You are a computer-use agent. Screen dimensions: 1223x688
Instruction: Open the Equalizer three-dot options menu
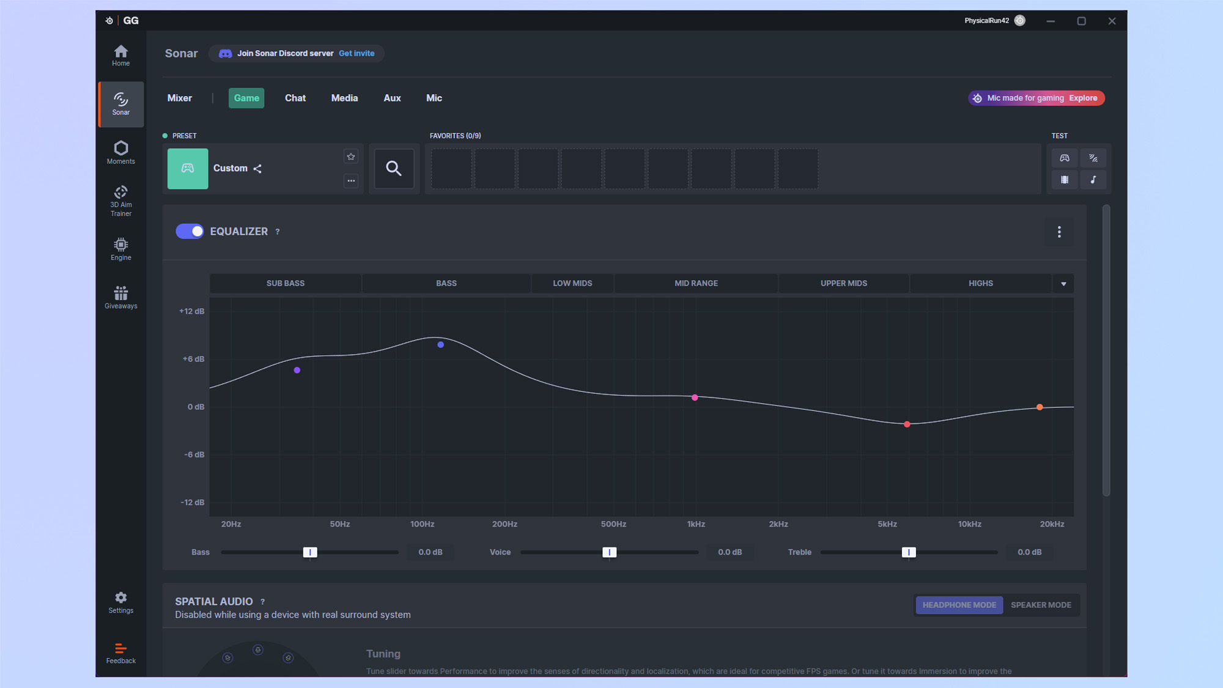[1059, 232]
